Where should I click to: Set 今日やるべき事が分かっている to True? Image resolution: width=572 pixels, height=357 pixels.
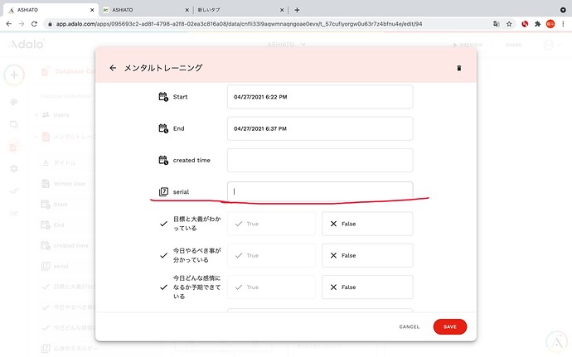[x=271, y=256]
